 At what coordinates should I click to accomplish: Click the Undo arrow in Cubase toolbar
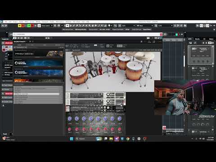coord(3,26)
